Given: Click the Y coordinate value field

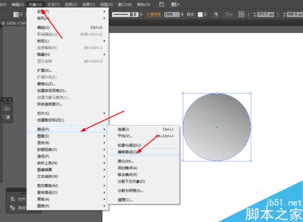Looking at the screenshot, I should (x=295, y=15).
